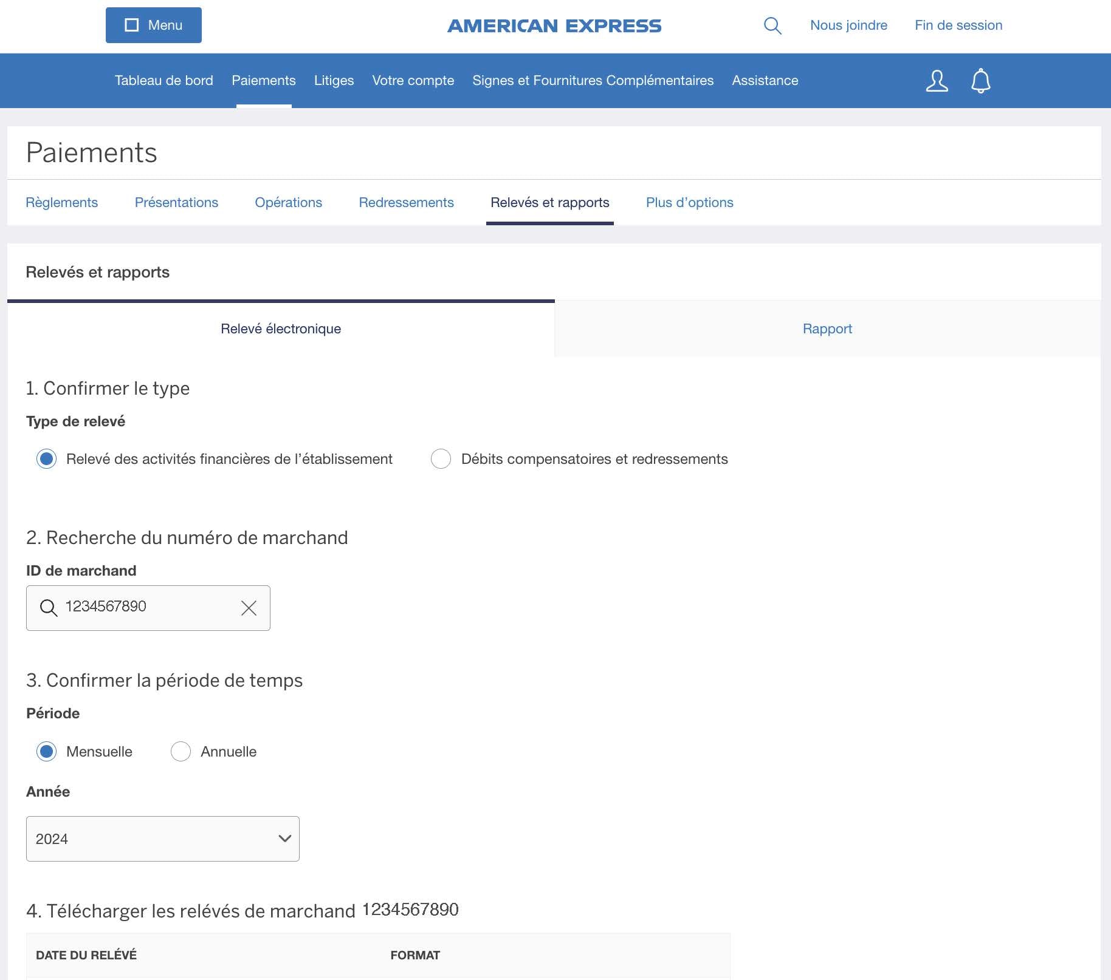The height and width of the screenshot is (980, 1111).
Task: Open the profile person icon
Action: (937, 80)
